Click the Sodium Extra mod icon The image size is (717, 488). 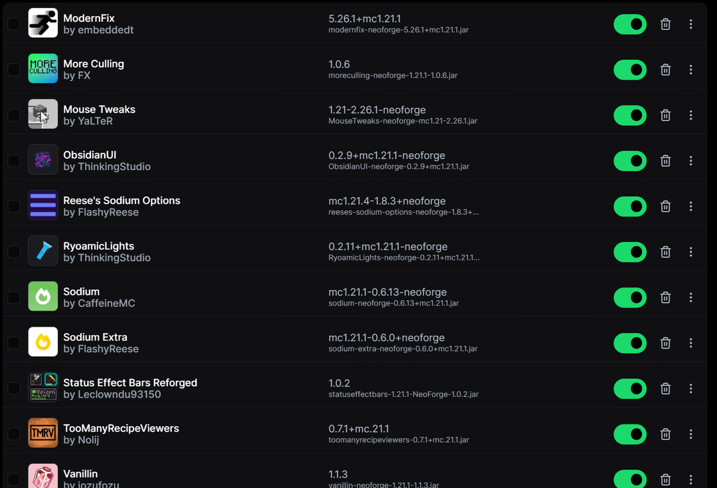[x=43, y=343]
